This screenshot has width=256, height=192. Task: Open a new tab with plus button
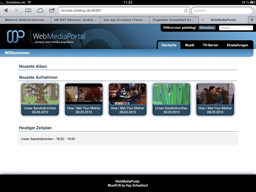pos(252,20)
